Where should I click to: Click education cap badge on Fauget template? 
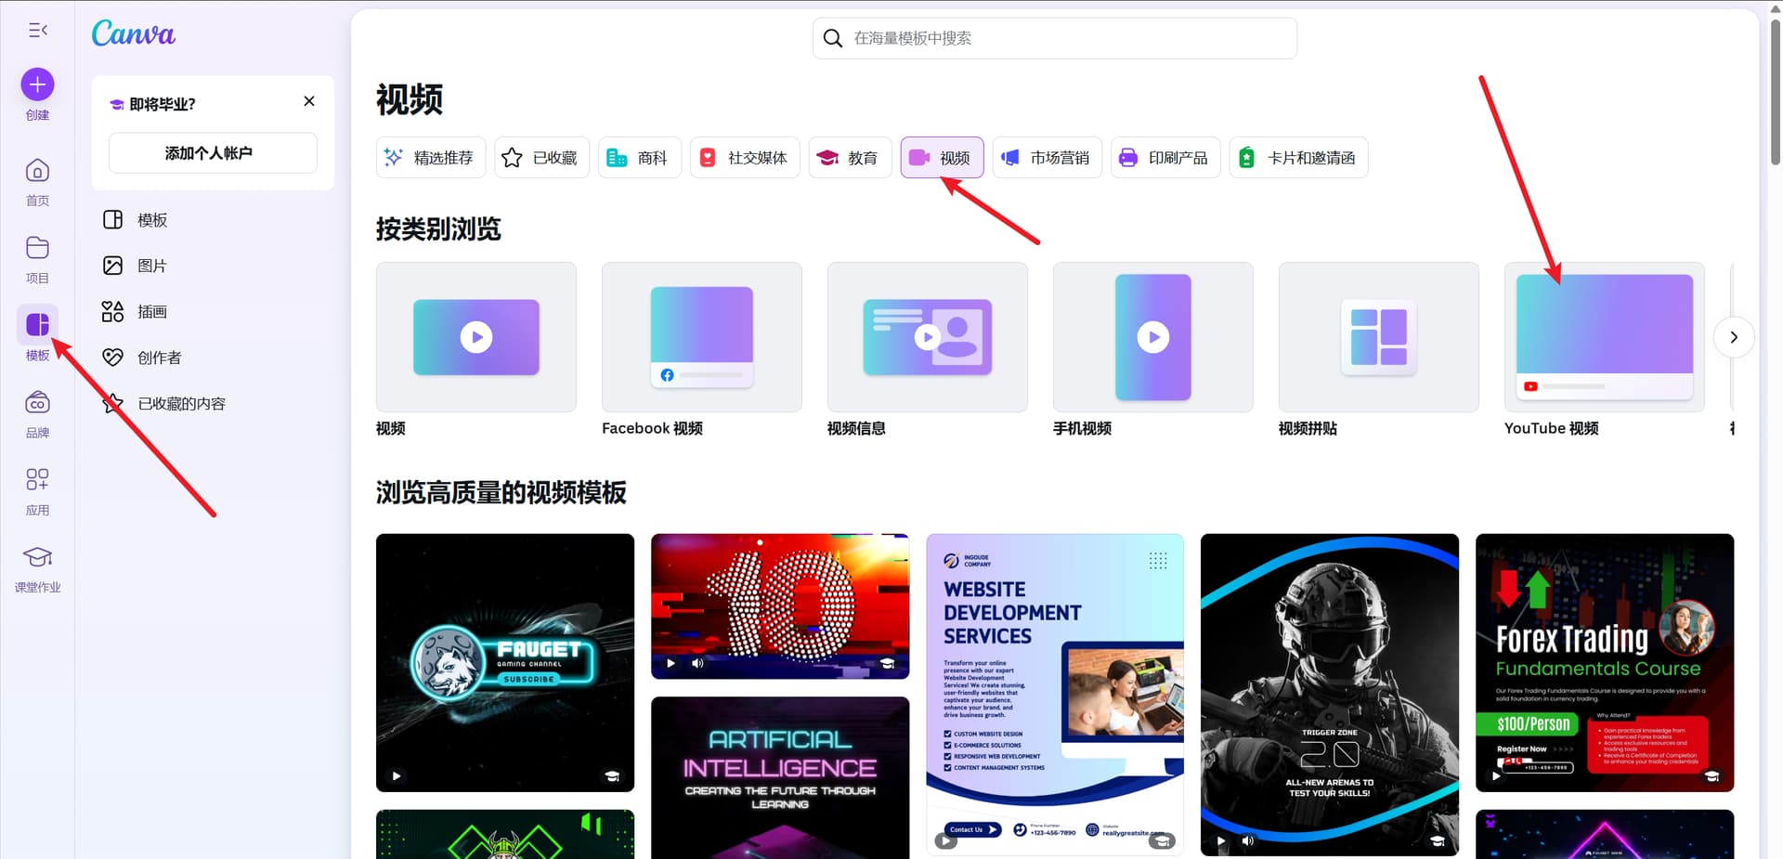(x=613, y=776)
